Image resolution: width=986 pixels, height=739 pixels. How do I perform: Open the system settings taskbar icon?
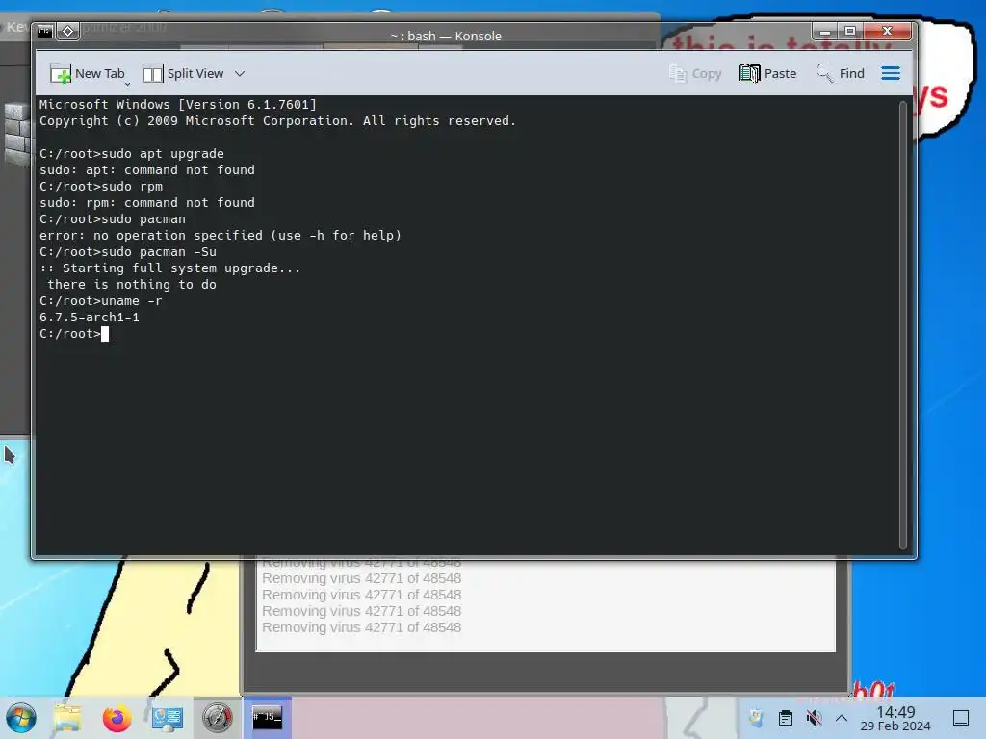point(168,718)
